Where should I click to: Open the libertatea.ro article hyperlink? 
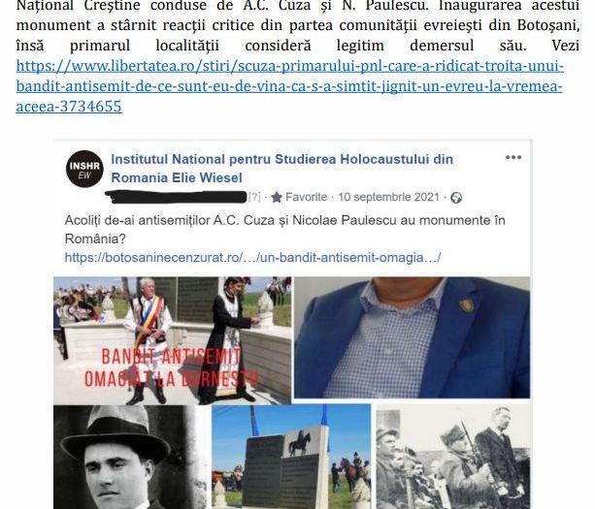click(289, 86)
